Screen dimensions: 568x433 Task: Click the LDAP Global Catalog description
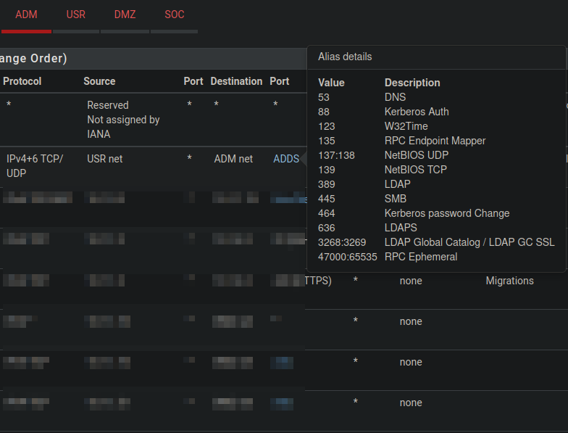coord(469,242)
